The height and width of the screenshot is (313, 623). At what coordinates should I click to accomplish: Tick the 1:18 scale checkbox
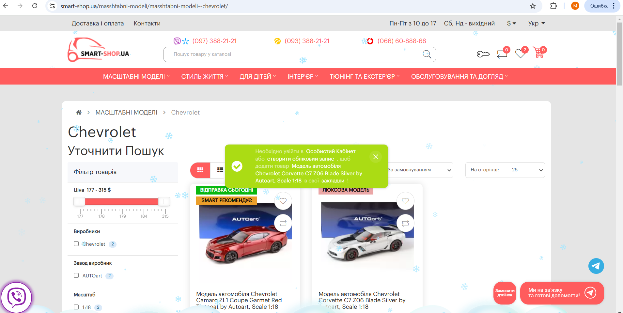pyautogui.click(x=76, y=307)
